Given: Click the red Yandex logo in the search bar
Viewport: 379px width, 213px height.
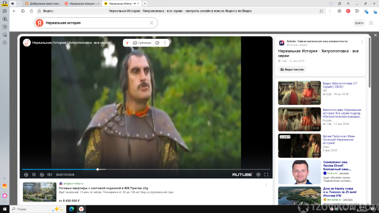Looking at the screenshot, I should pyautogui.click(x=40, y=23).
